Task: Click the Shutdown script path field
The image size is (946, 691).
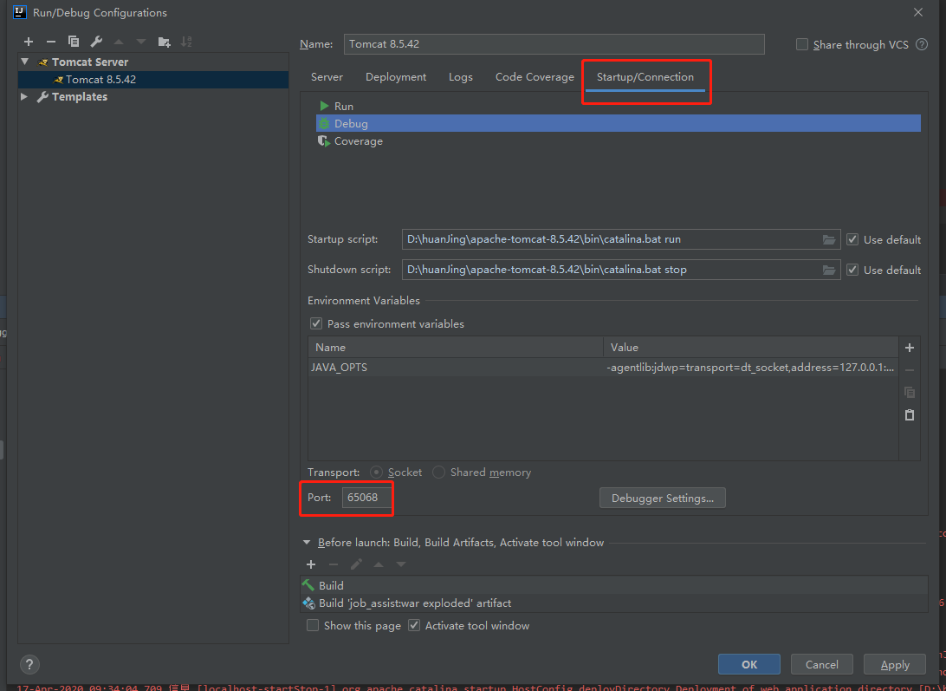Action: (621, 270)
